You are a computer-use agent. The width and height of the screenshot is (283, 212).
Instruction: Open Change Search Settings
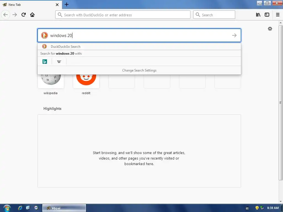[x=139, y=70]
